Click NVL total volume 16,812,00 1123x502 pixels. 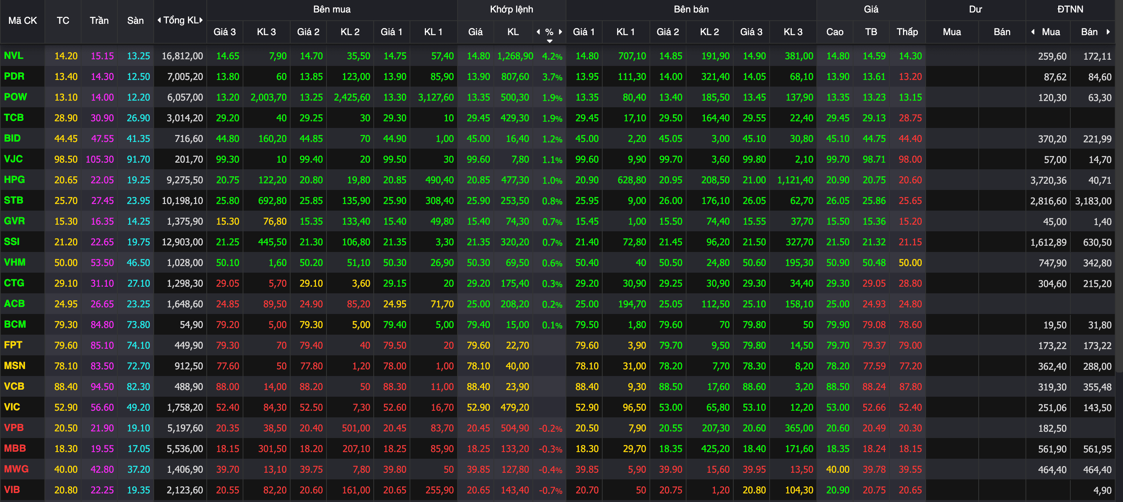(x=182, y=56)
